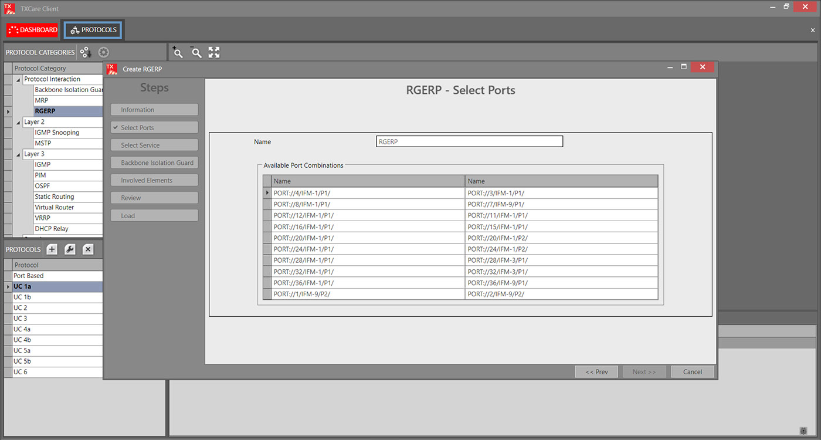821x440 pixels.
Task: Collapse the Protocol Interaction tree node
Action: click(x=18, y=80)
